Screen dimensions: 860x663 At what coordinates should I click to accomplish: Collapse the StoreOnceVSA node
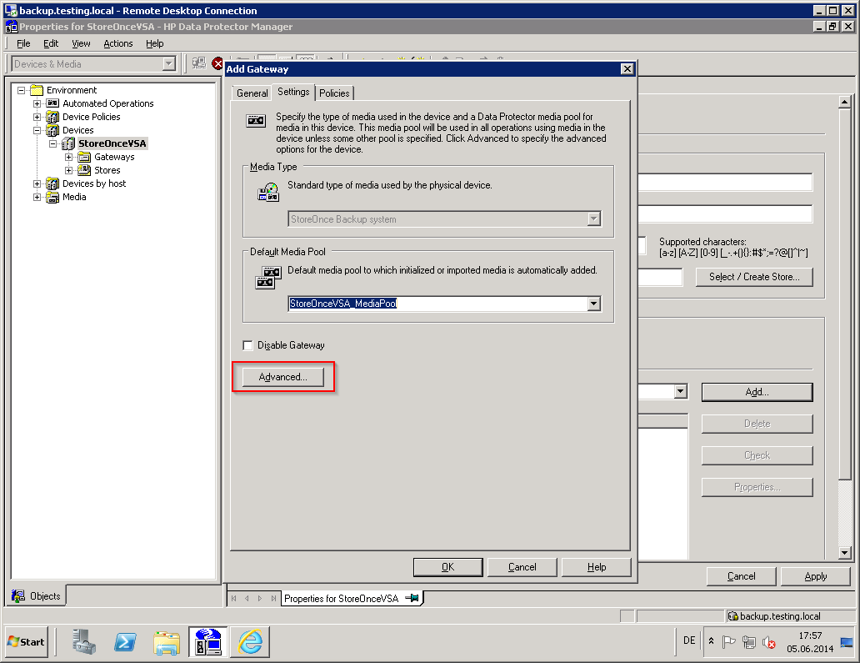point(53,143)
